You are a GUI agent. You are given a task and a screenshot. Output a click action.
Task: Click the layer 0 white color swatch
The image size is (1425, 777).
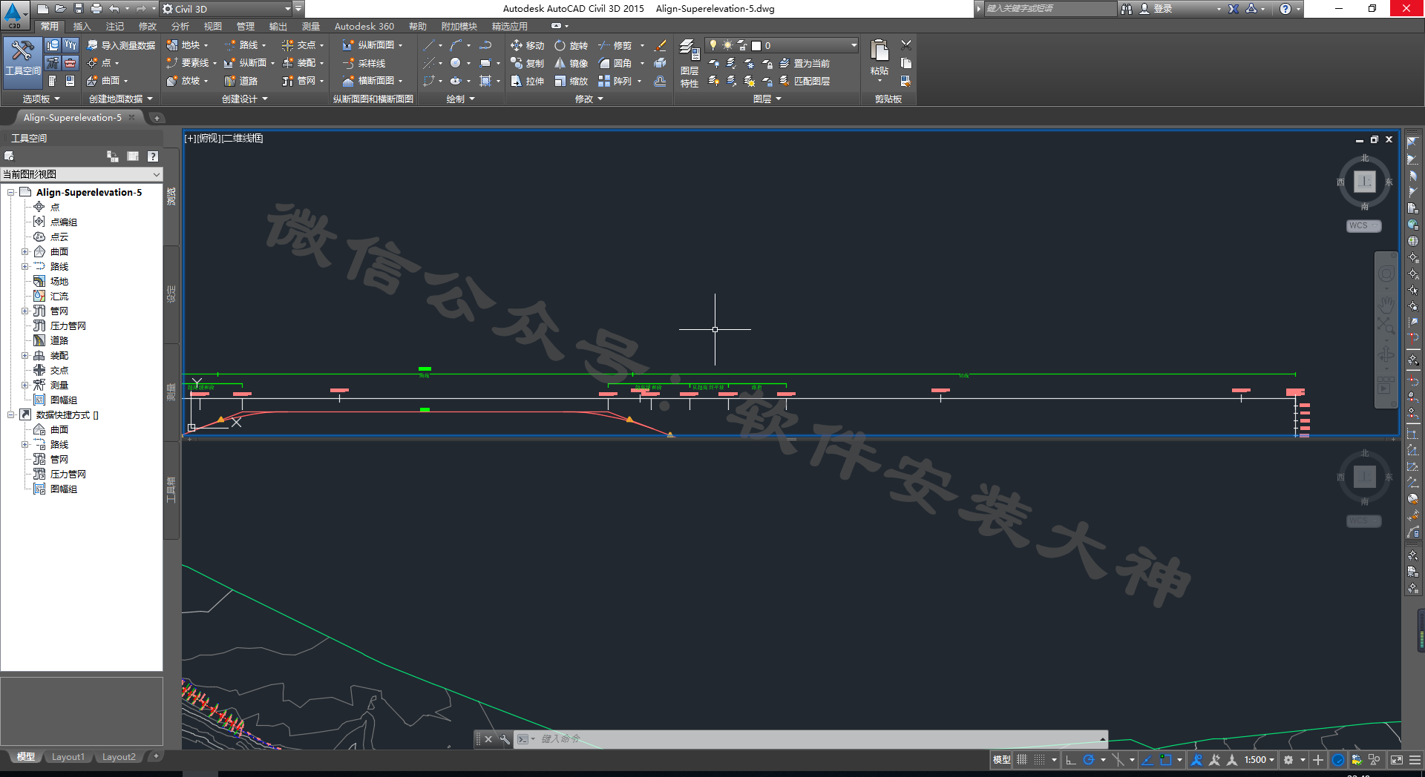click(x=756, y=45)
